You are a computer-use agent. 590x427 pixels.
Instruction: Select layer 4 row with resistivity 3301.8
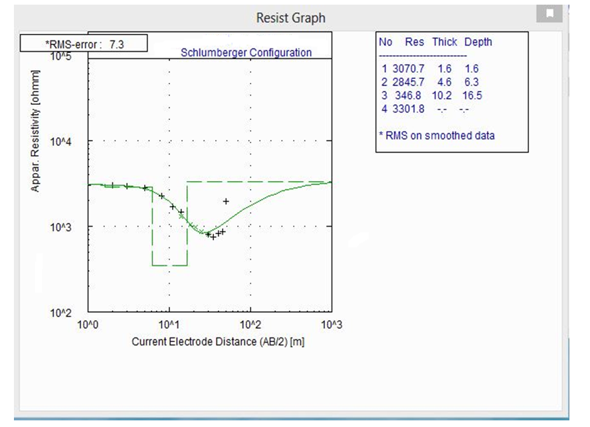425,109
